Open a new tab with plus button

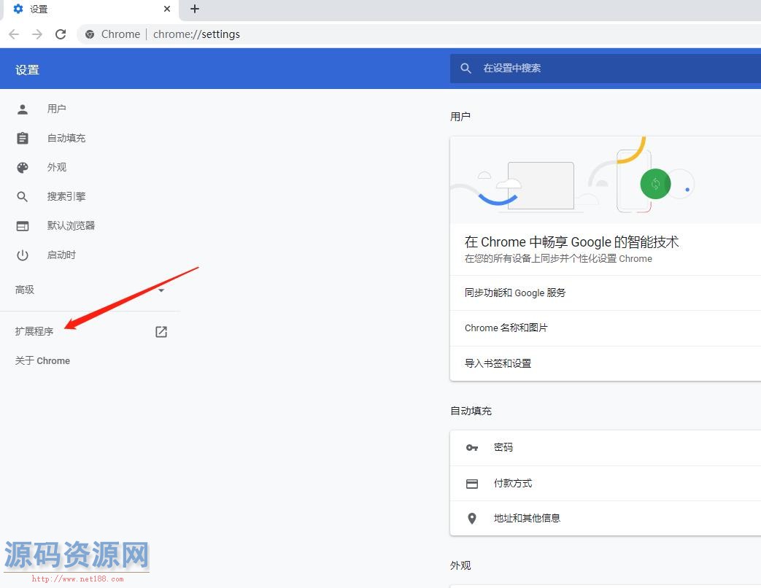(195, 9)
